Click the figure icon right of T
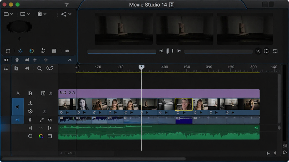Viewport: 289px width, 162px height. click(51, 93)
